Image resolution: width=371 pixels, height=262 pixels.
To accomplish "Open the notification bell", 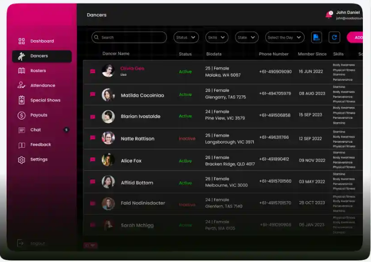I will coord(329,15).
